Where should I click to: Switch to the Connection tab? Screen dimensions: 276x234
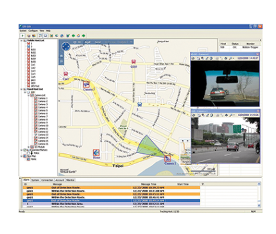tap(47, 180)
